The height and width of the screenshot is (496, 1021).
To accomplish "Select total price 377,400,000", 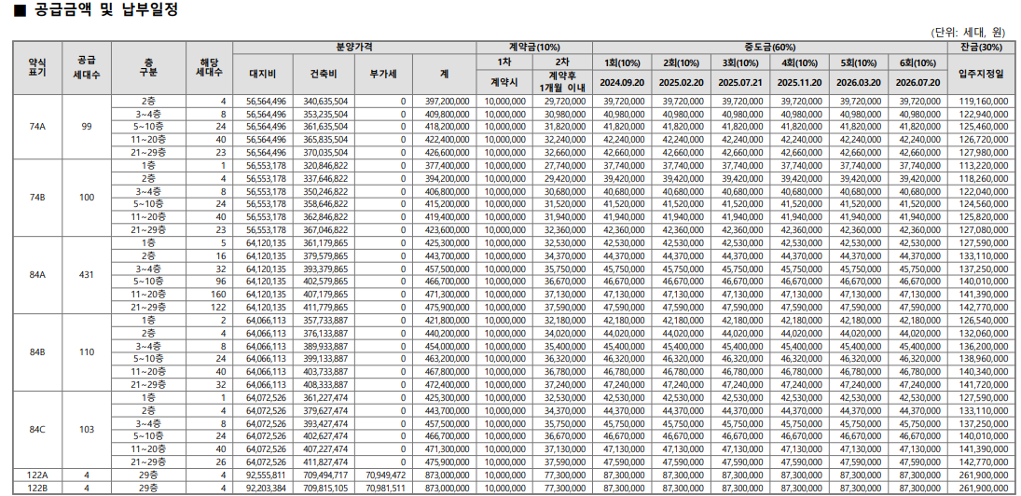I will [x=447, y=165].
